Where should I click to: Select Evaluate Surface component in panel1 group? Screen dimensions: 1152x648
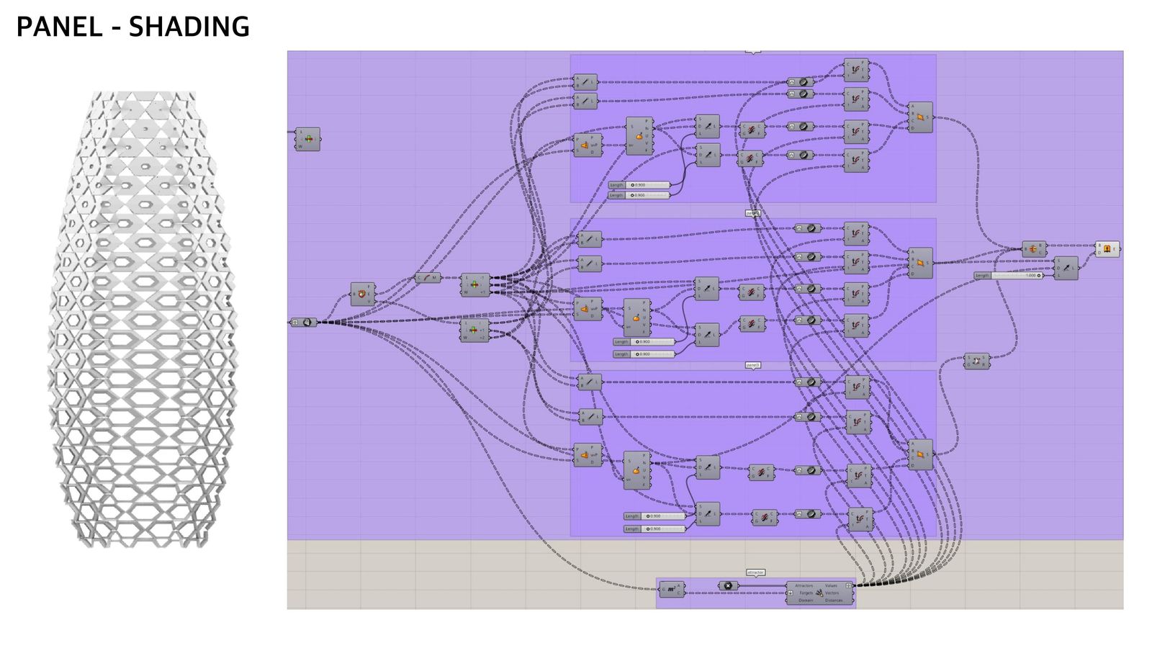636,318
